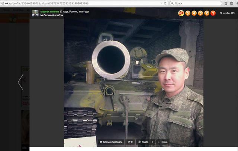The image size is (238, 151).
Task: Reload page using refresh icon
Action: coord(165,3)
